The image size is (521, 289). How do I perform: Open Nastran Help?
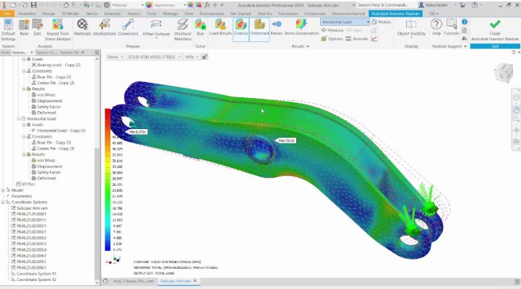(436, 28)
